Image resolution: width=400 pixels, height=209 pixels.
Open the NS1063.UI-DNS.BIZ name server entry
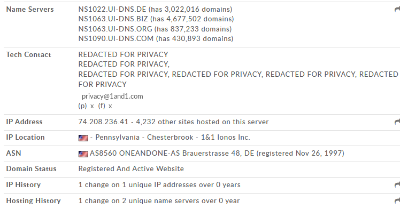pos(113,19)
